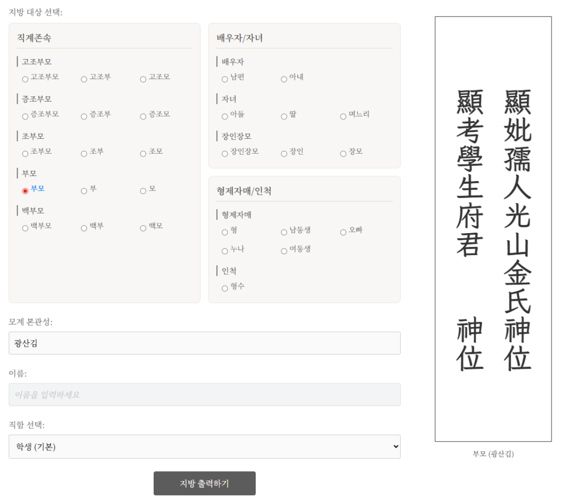Click the 모계 본관성 text field
Screen dimensions: 562x502
[x=204, y=343]
